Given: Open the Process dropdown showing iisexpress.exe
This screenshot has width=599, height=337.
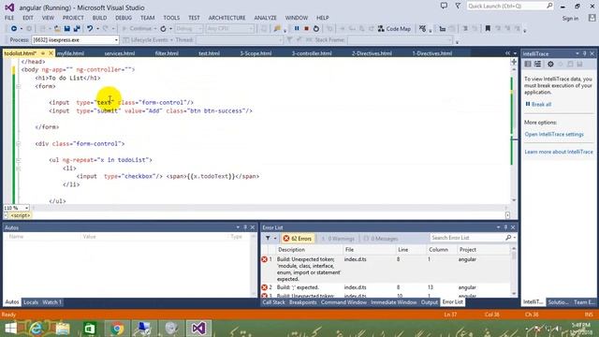Looking at the screenshot, I should pos(75,39).
